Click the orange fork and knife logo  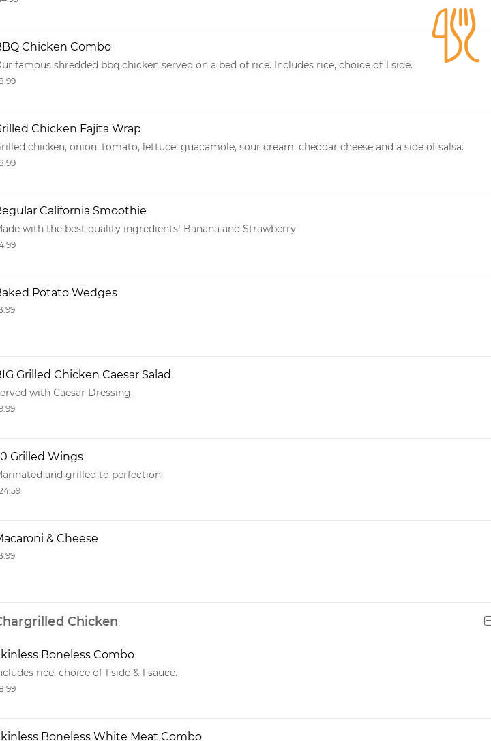pyautogui.click(x=455, y=36)
